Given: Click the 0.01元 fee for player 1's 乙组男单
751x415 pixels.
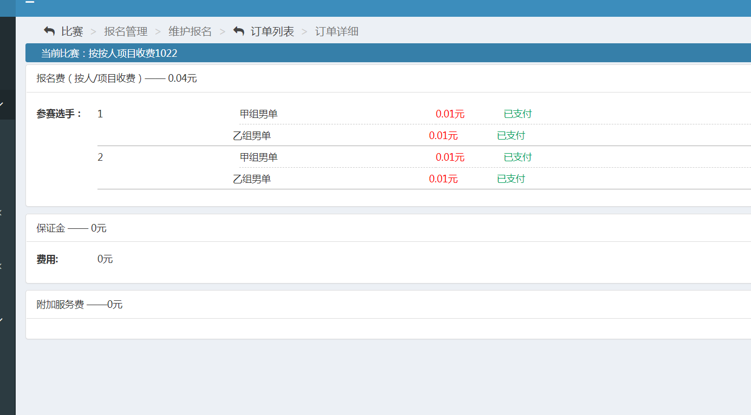Looking at the screenshot, I should pyautogui.click(x=443, y=135).
